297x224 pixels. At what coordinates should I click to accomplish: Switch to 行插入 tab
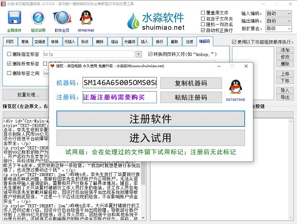pos(70,41)
